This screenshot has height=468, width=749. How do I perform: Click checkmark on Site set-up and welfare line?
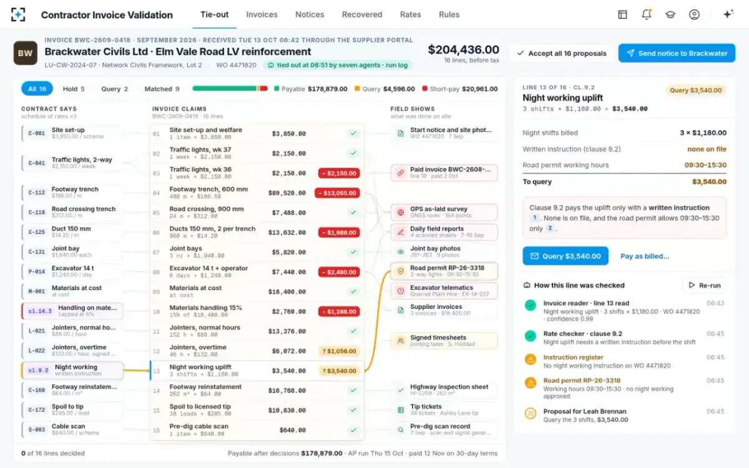pos(353,134)
